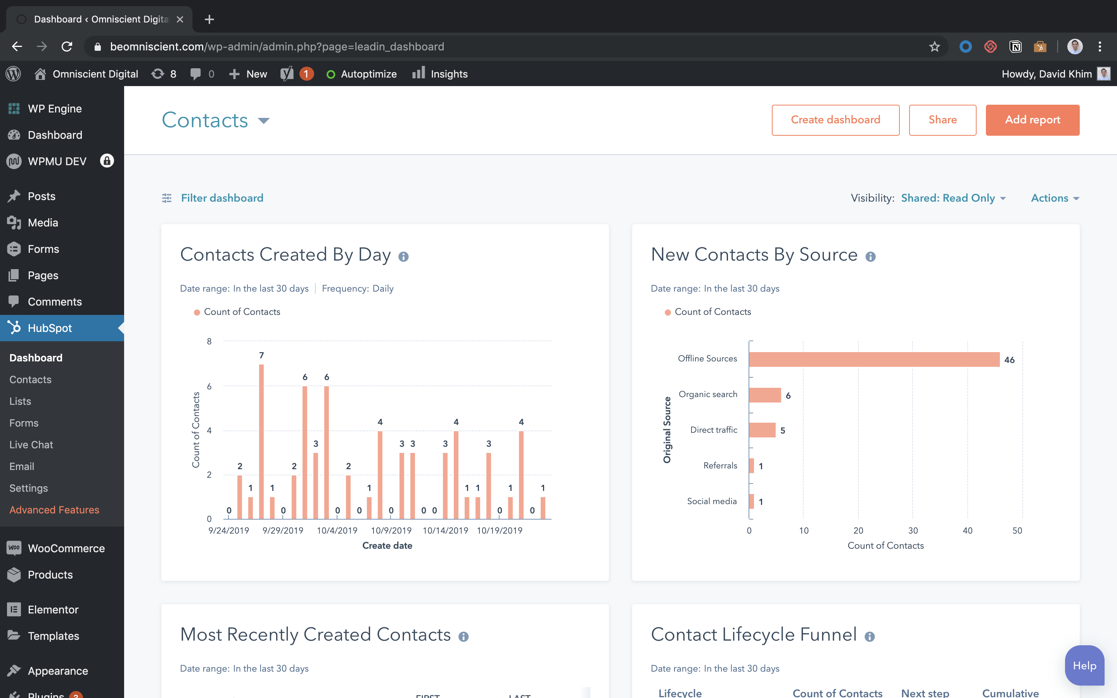
Task: Reload the page with the browser refresh icon
Action: pos(67,47)
